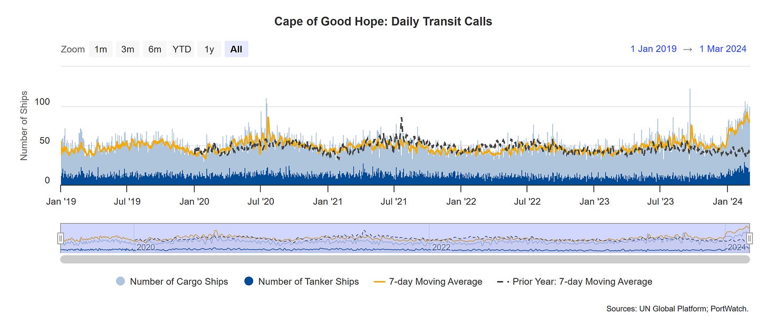Expand range by clicking All button
The image size is (768, 318).
tap(236, 49)
